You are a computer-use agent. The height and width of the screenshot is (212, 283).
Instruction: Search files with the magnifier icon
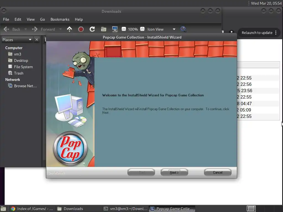pyautogui.click(x=184, y=29)
